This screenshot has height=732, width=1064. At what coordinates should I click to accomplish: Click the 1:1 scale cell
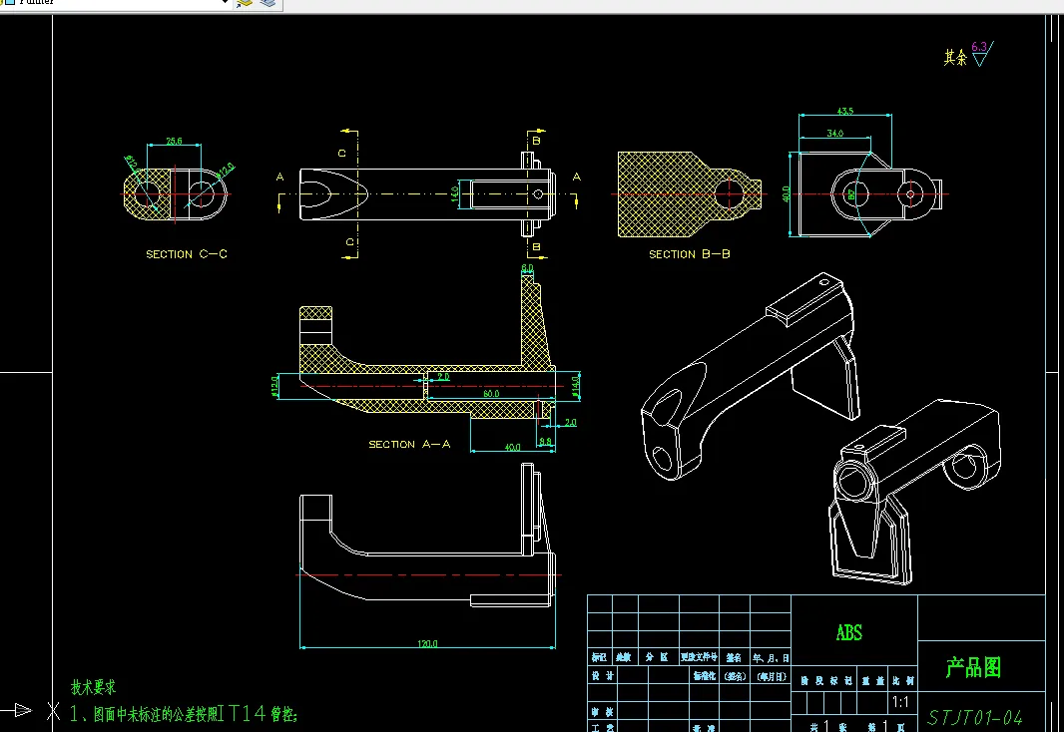tap(900, 702)
